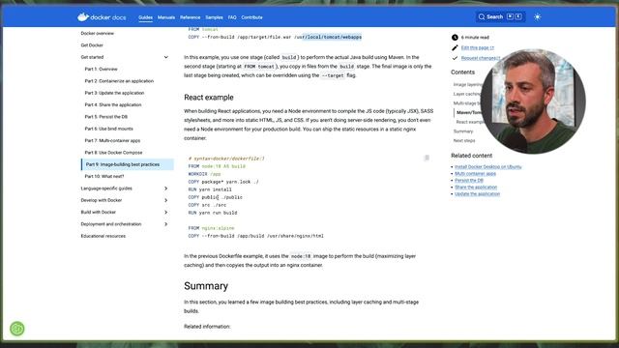Toggle the light/dark theme sun icon
The height and width of the screenshot is (348, 619).
tap(538, 17)
